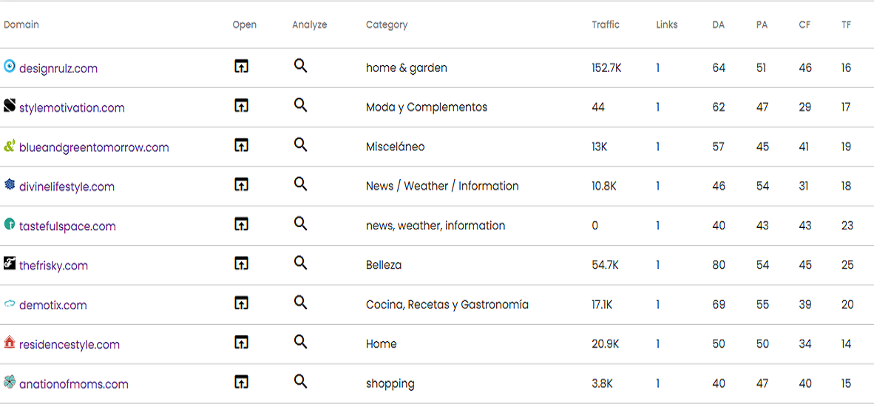Open thefrisky.com using open icon

tap(241, 263)
